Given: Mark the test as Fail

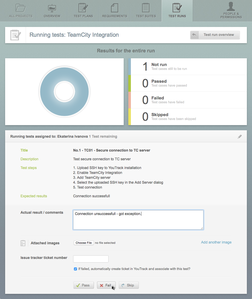Looking at the screenshot, I should 106,285.
